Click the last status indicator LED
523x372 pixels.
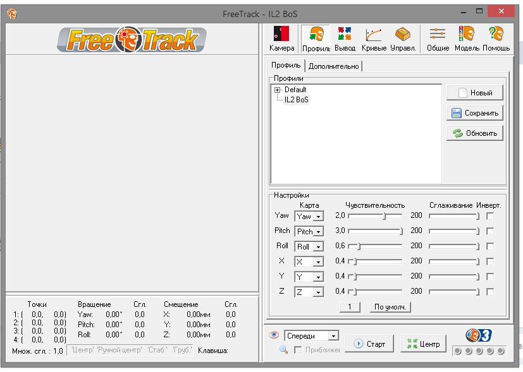point(500,351)
